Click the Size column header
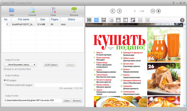Image resolution: width=187 pixels, height=111 pixels. click(x=43, y=19)
